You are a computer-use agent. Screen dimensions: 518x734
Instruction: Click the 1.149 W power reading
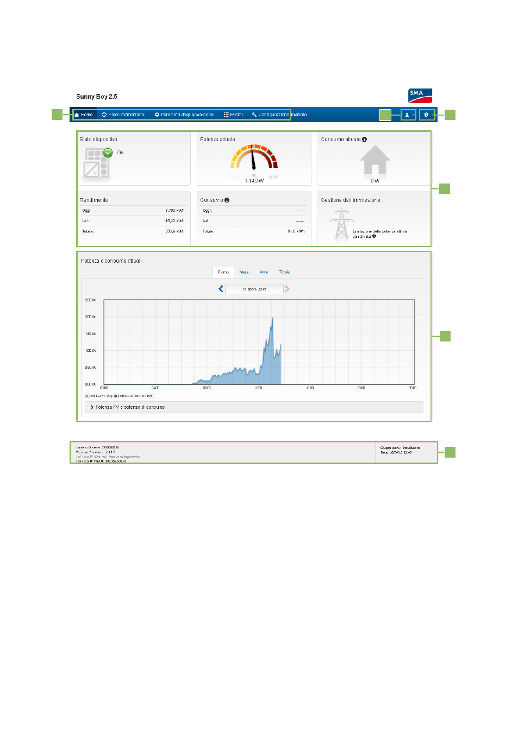pos(254,181)
